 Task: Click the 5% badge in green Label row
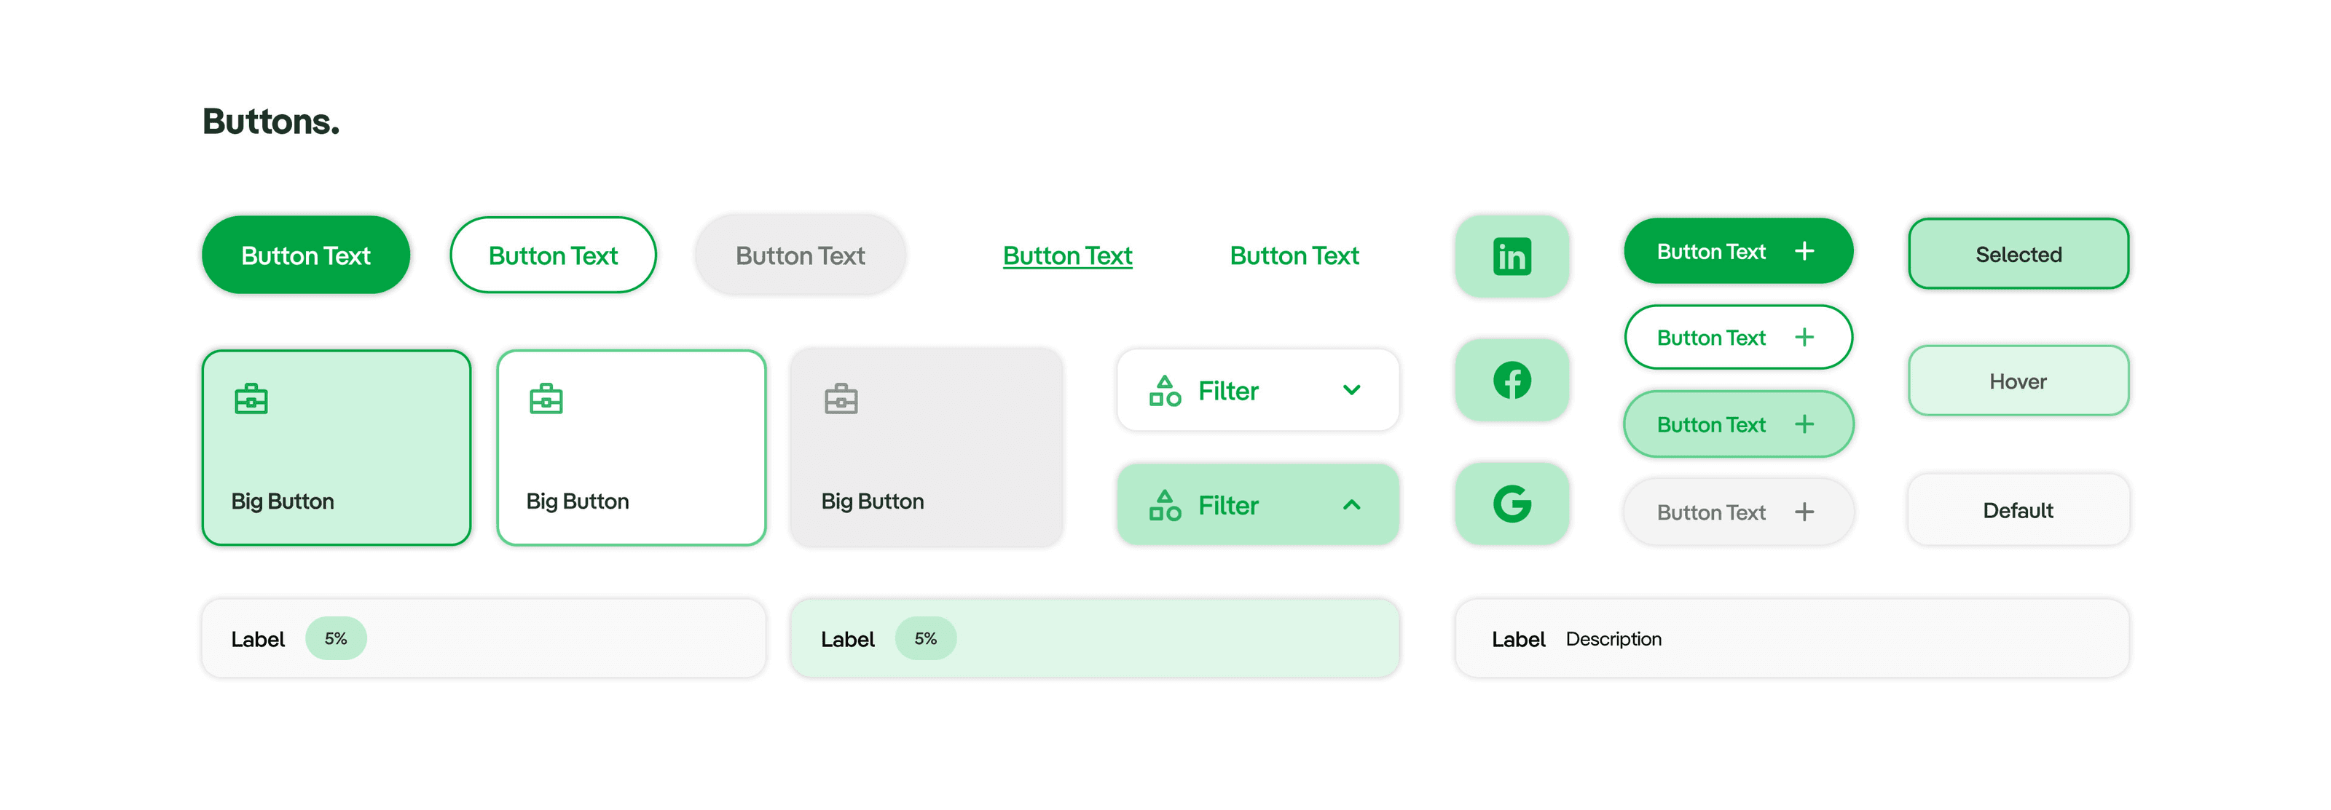click(x=925, y=638)
